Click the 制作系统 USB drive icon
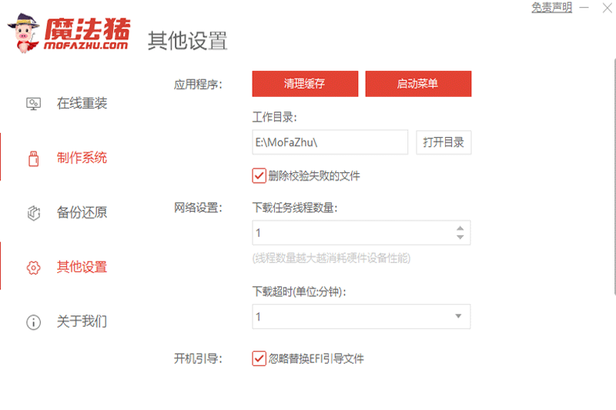 [x=33, y=158]
